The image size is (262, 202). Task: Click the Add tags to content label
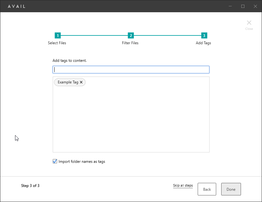pyautogui.click(x=70, y=61)
